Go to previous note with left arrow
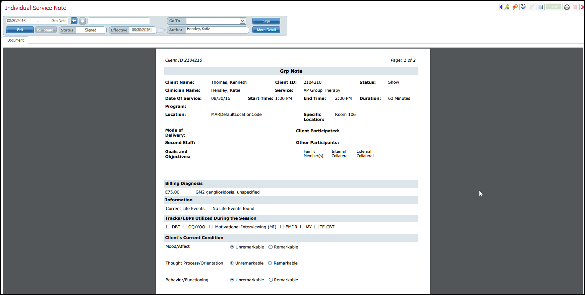This screenshot has height=295, width=585. coord(74,21)
